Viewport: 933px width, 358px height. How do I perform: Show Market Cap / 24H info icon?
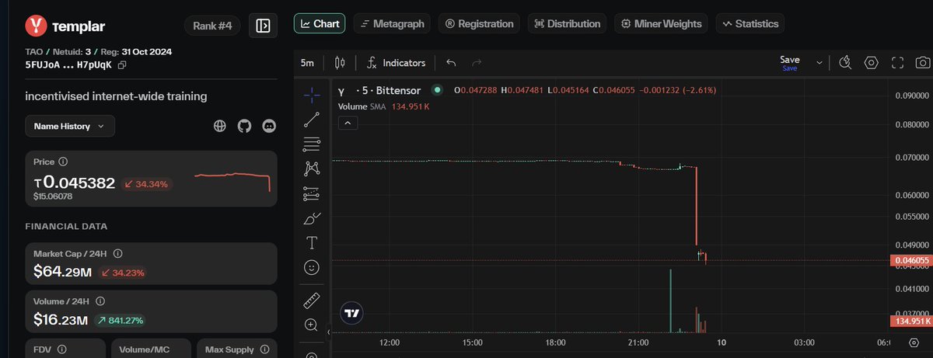[117, 253]
